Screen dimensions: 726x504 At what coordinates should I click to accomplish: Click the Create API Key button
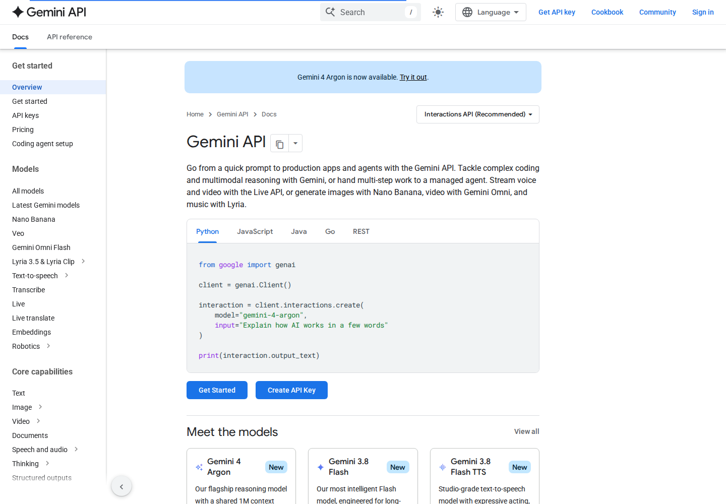(291, 390)
